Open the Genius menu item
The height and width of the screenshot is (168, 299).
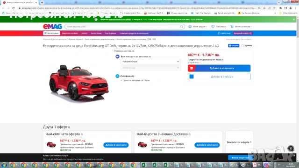pos(85,33)
